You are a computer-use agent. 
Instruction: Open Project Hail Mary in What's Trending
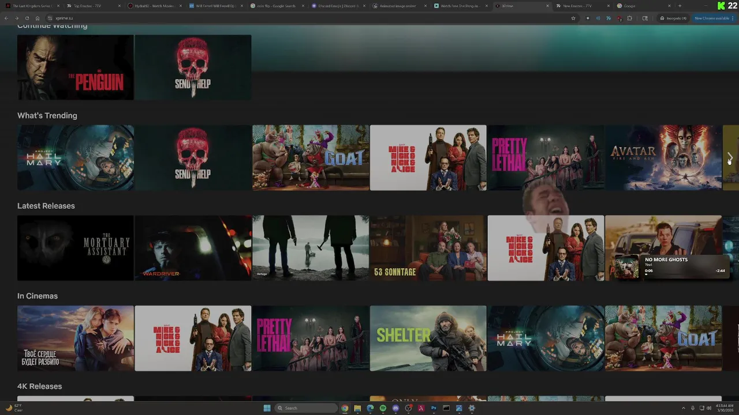point(76,157)
